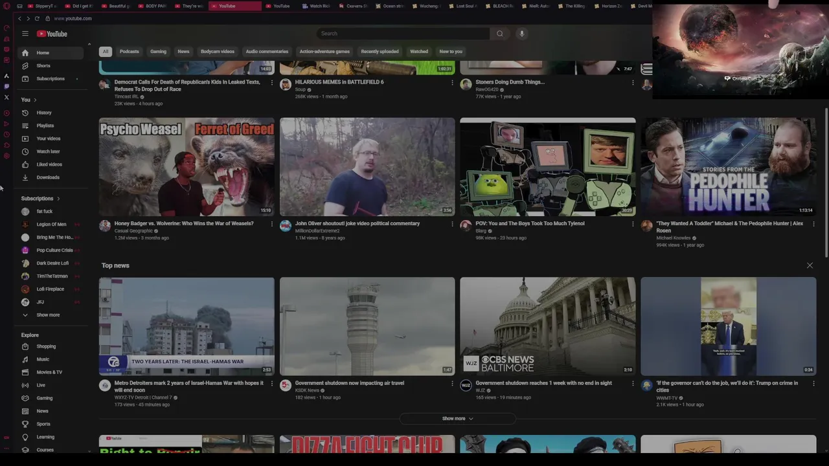Viewport: 829px width, 466px height.
Task: Open Shopping under Explore
Action: coord(46,346)
